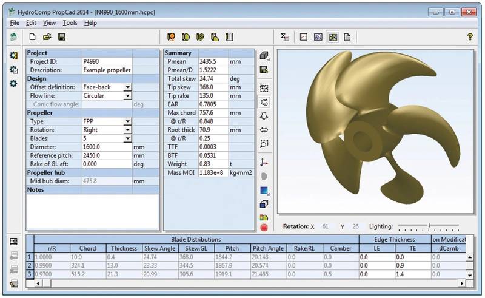Show the 2D propeller drawing view icon
Viewport: 485px width, 298px height.
click(318, 37)
